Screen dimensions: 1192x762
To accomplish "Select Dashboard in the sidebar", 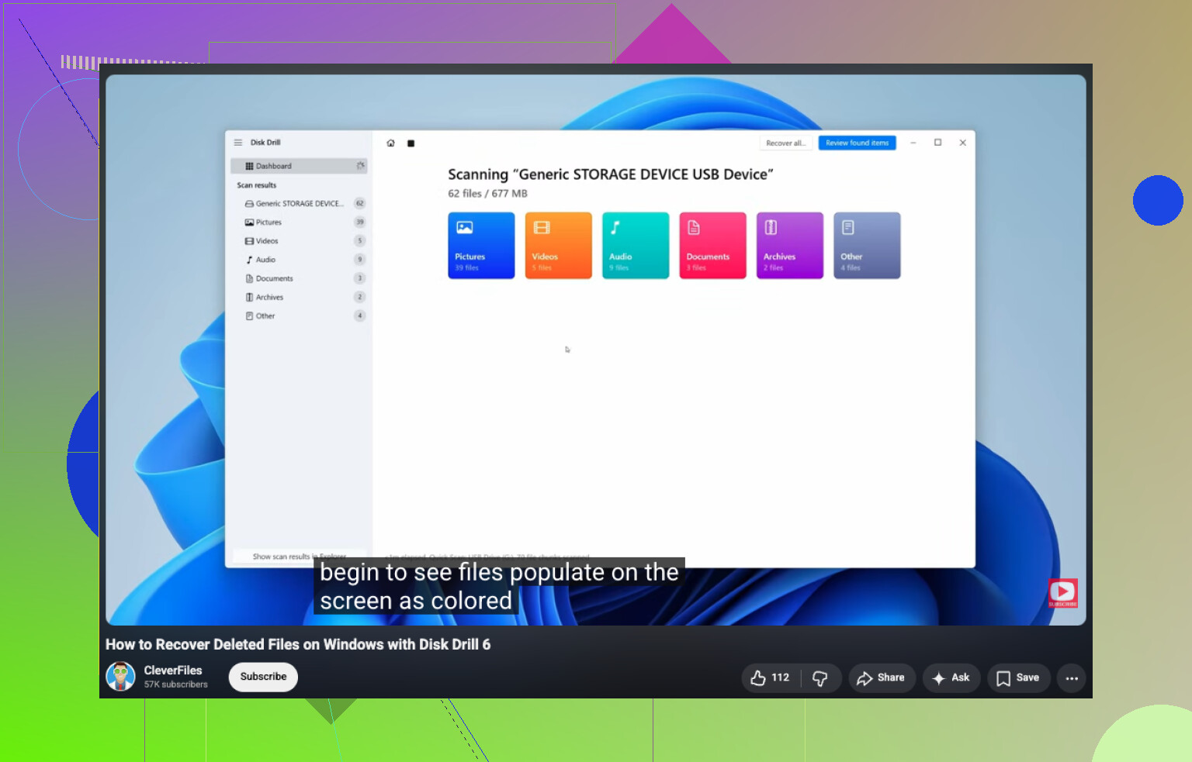I will 299,166.
